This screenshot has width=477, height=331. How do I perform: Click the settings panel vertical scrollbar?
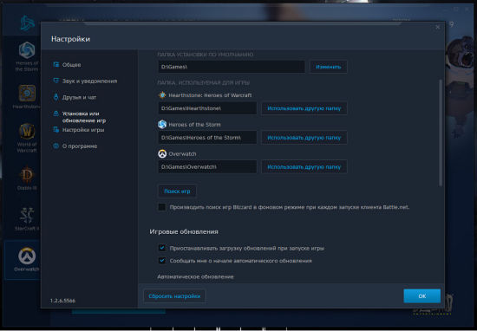441,133
